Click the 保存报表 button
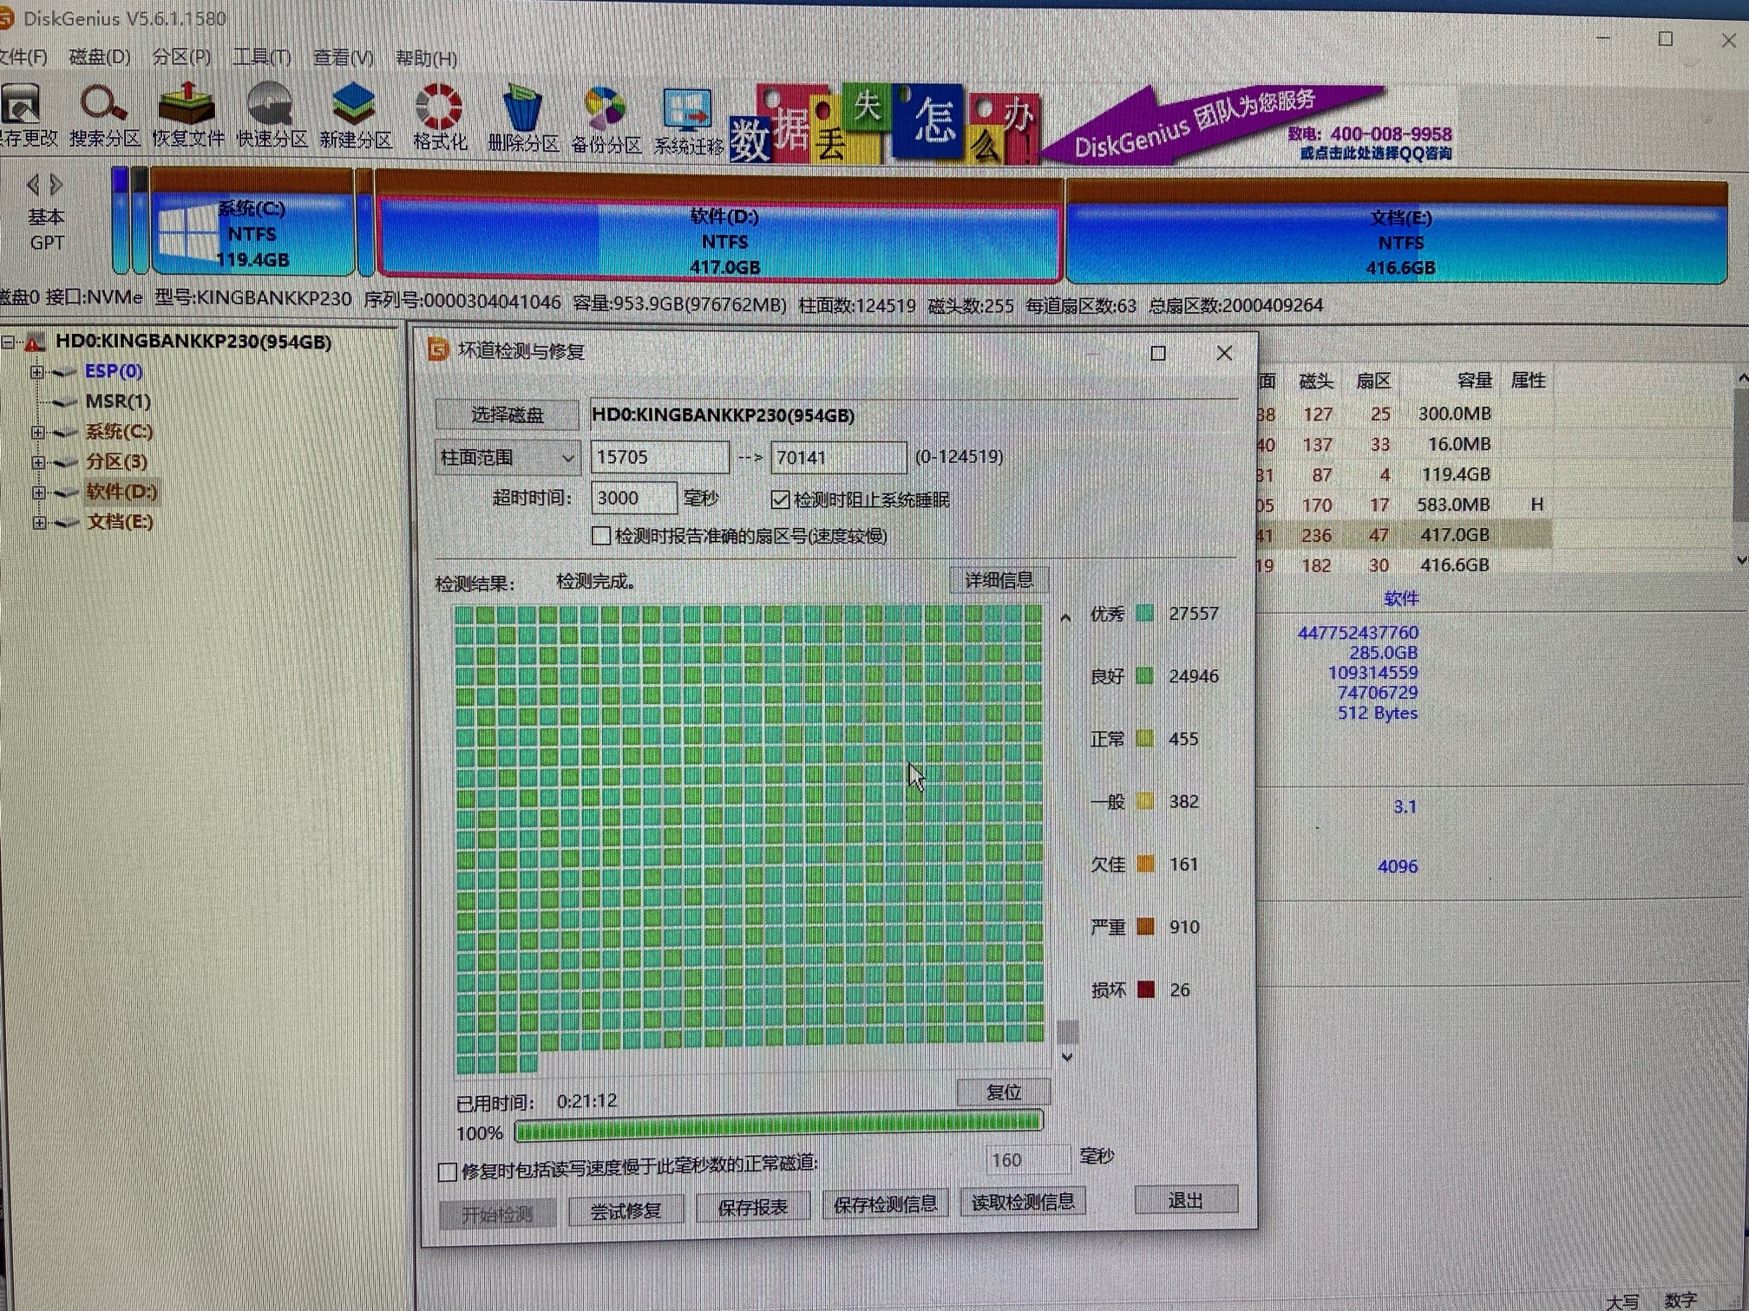Image resolution: width=1749 pixels, height=1311 pixels. tap(752, 1207)
